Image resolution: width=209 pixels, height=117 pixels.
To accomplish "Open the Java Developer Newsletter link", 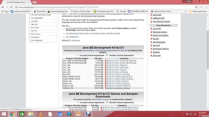I will pos(77,28).
